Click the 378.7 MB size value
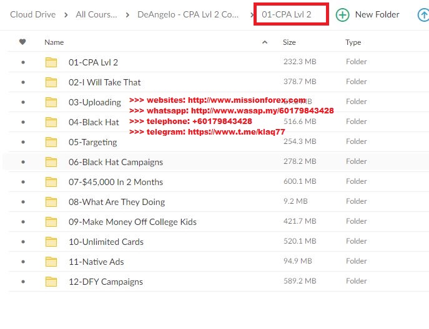Image resolution: width=429 pixels, height=329 pixels. click(x=300, y=82)
